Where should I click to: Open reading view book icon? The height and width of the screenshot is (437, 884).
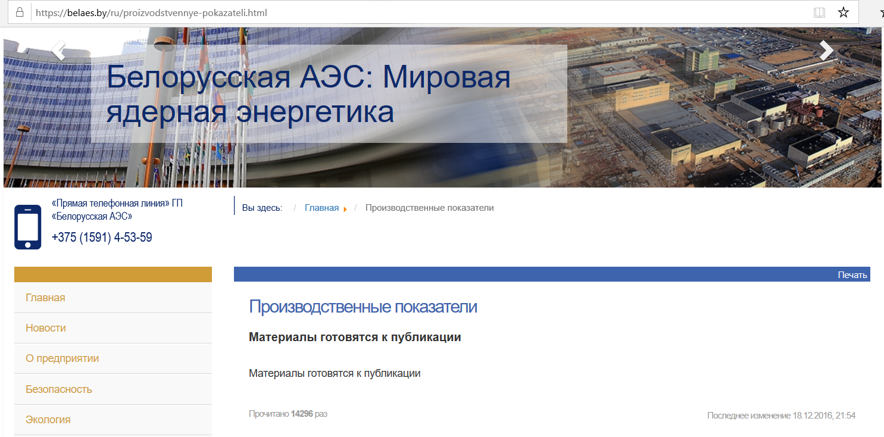coord(820,13)
